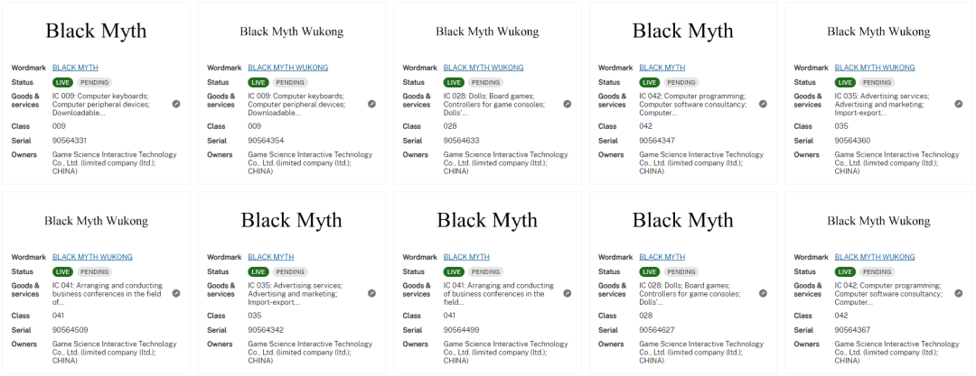Click Game Science owner text in serial 90564354 card
The width and height of the screenshot is (976, 376).
point(310,163)
